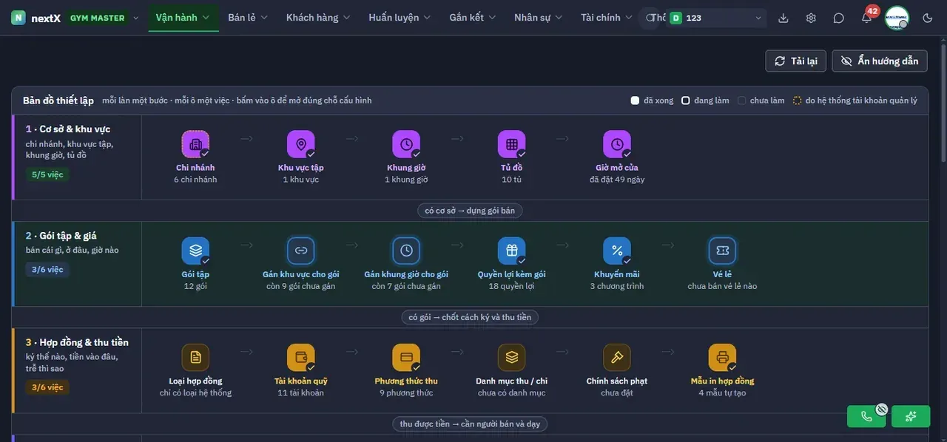Open the Chi nhánh setup tile
Screen dimensions: 947x442
[x=195, y=144]
